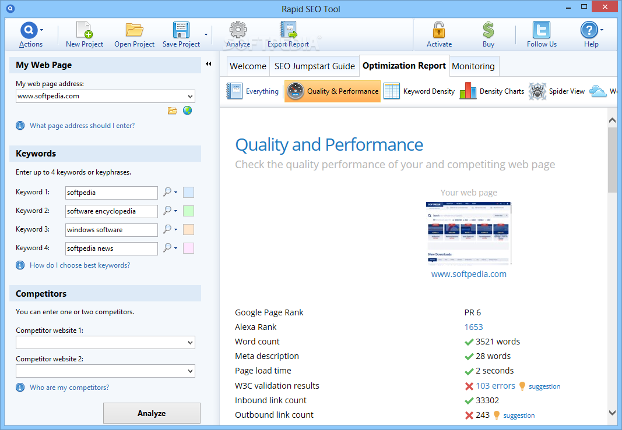Image resolution: width=622 pixels, height=430 pixels.
Task: Click magnifier icon next to Keyword 2
Action: tap(167, 211)
